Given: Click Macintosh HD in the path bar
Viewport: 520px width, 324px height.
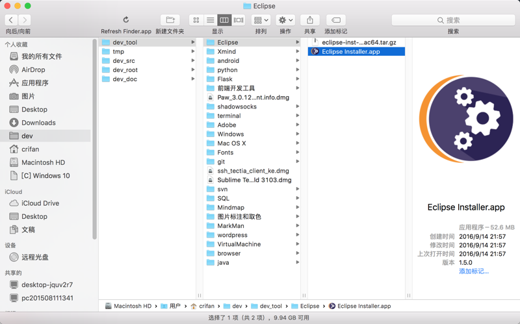Looking at the screenshot, I should pyautogui.click(x=128, y=306).
